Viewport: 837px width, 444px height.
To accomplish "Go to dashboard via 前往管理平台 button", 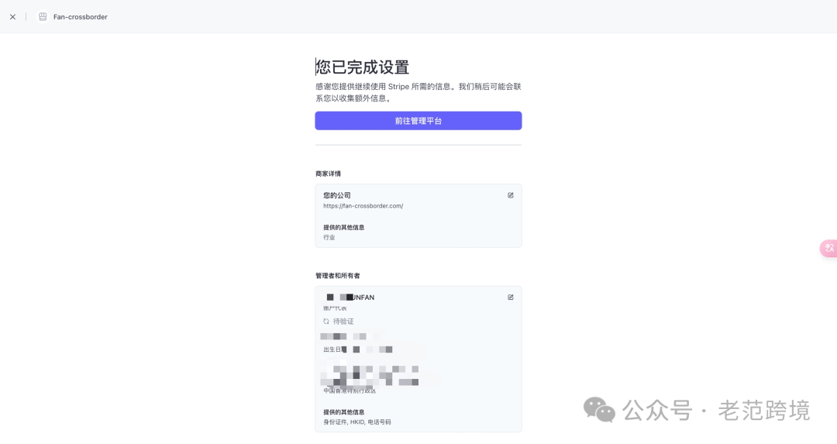I will point(418,121).
